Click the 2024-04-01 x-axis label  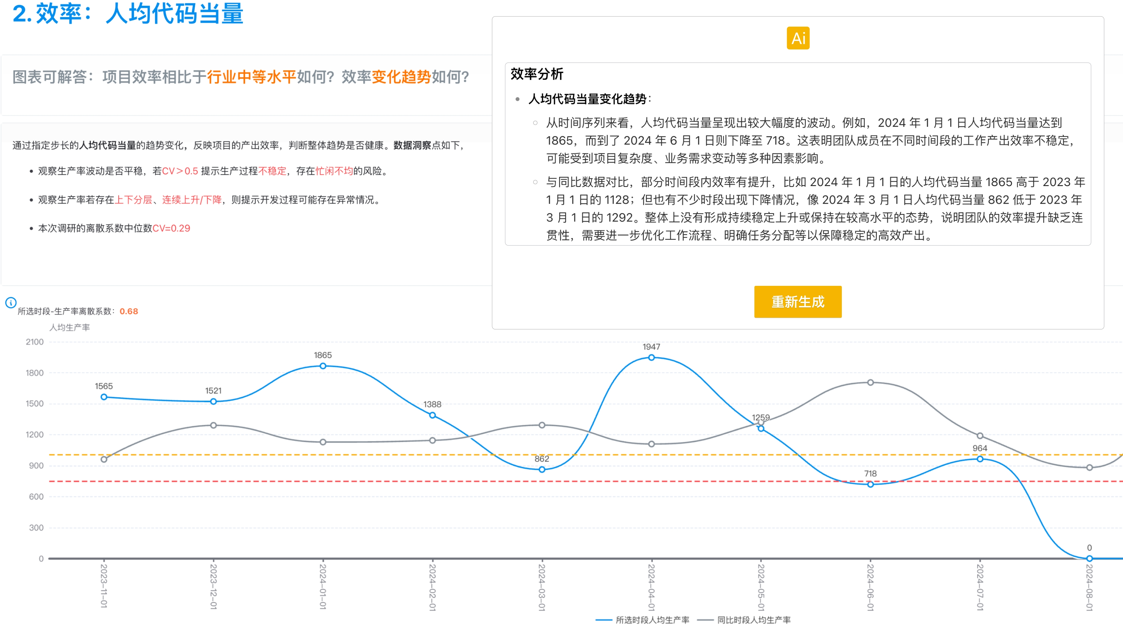651,587
